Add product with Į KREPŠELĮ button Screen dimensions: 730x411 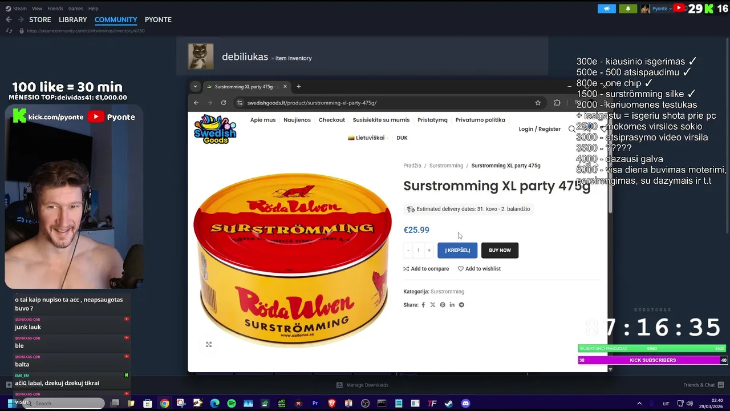457,250
